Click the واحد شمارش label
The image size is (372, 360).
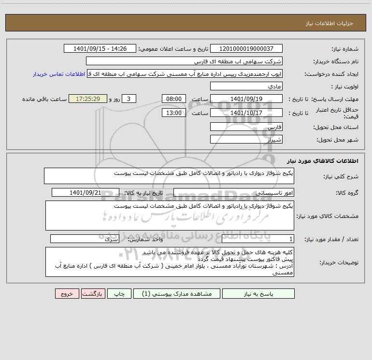point(145,240)
